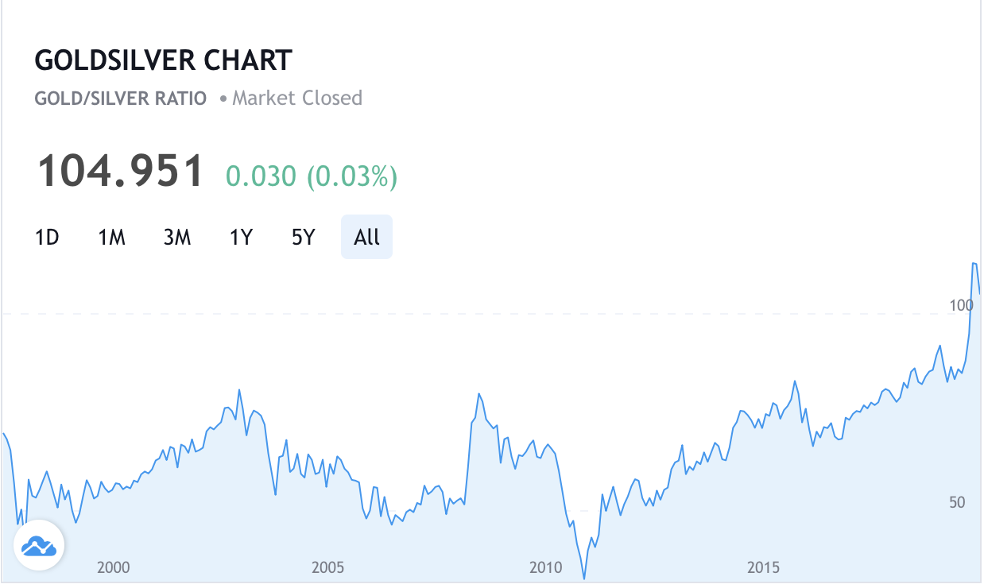Switch to the 1M range tab
This screenshot has width=984, height=588.
[112, 237]
